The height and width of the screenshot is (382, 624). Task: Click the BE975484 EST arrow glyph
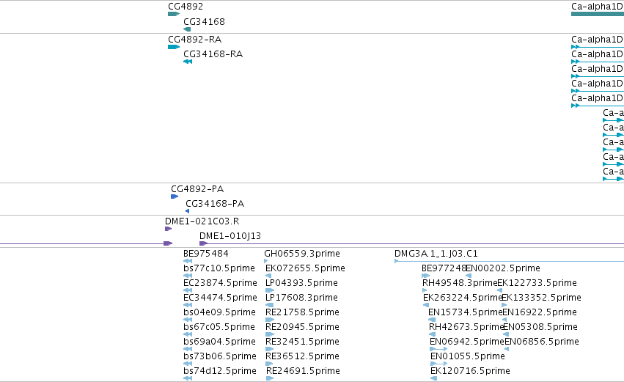click(188, 261)
